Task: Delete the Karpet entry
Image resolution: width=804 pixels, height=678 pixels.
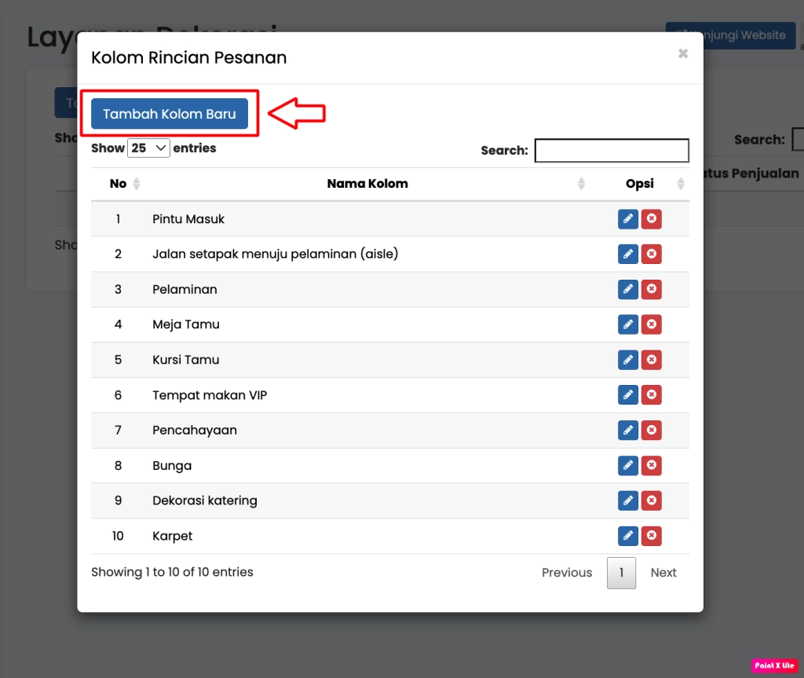Action: tap(651, 536)
